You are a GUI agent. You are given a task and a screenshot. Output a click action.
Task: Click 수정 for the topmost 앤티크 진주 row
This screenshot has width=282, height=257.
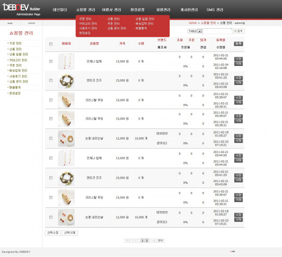[239, 78]
